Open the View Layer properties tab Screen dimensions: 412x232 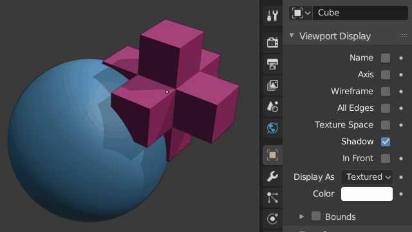point(272,85)
